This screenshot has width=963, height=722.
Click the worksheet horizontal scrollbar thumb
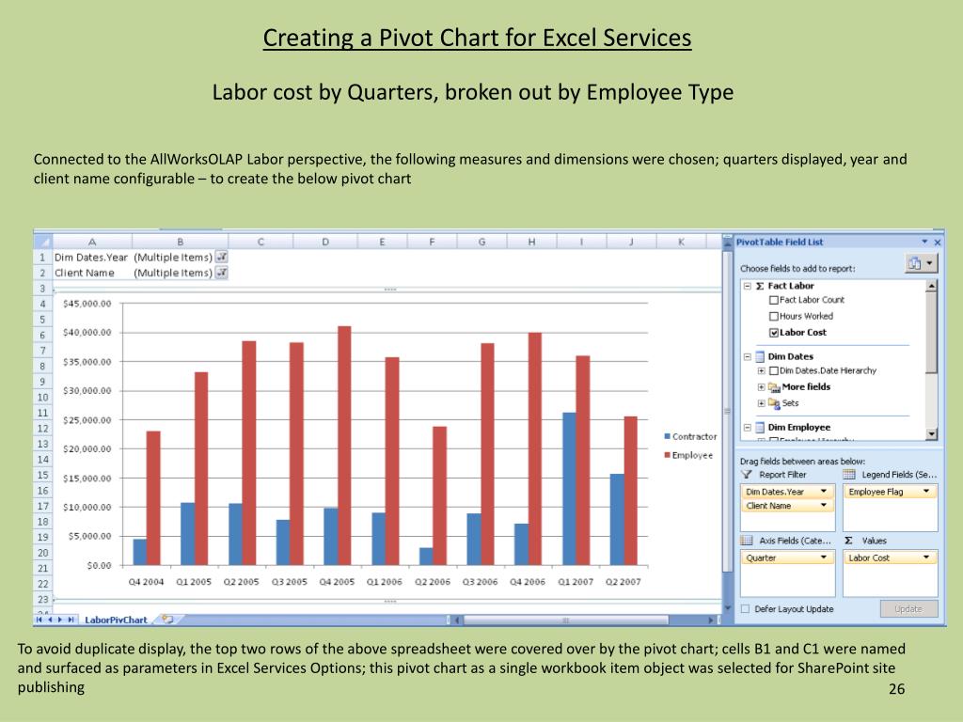click(565, 620)
